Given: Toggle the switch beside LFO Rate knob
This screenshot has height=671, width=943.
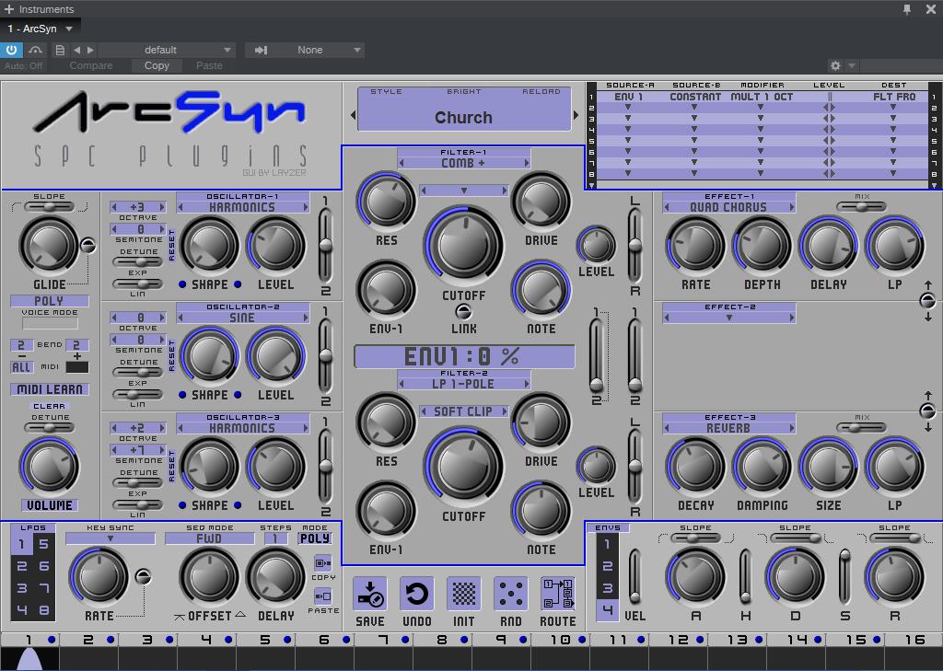Looking at the screenshot, I should click(143, 576).
